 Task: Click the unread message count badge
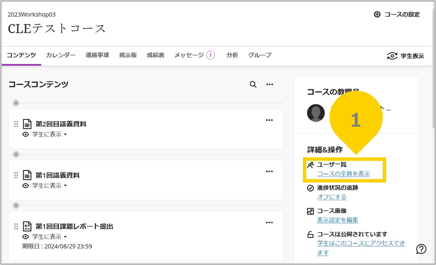click(x=210, y=55)
